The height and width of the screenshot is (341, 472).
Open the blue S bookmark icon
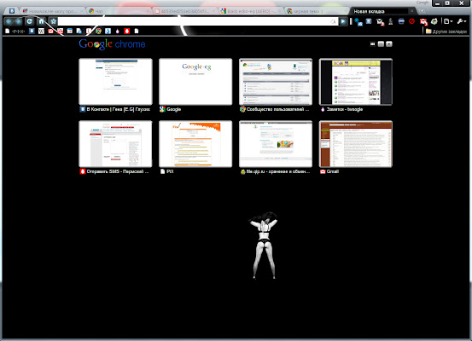pyautogui.click(x=108, y=31)
